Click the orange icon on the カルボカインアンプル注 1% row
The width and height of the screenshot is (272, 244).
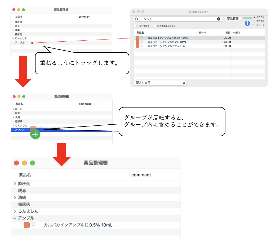[138, 46]
